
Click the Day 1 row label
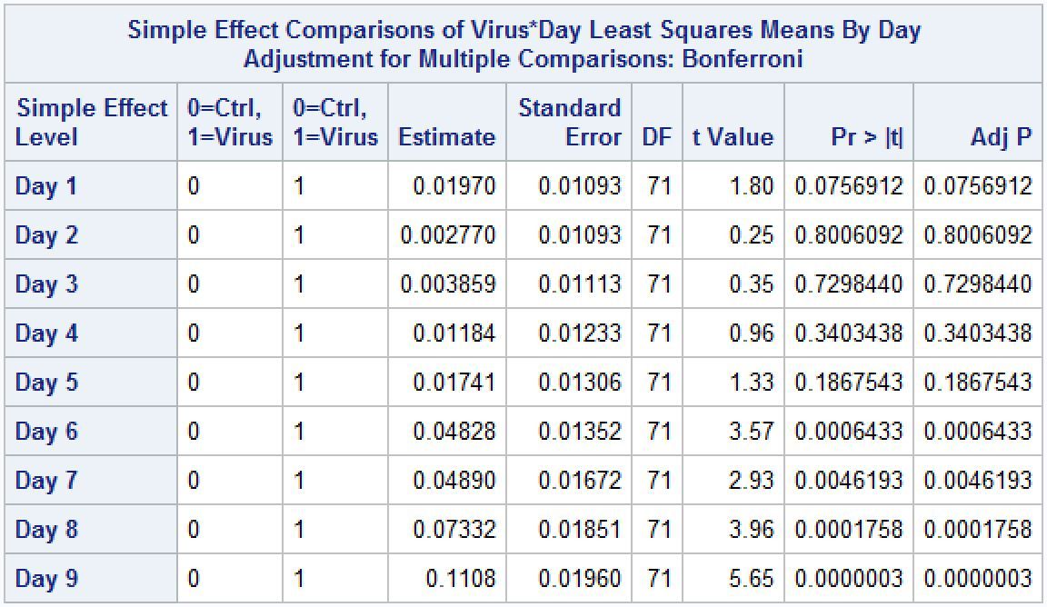(46, 187)
